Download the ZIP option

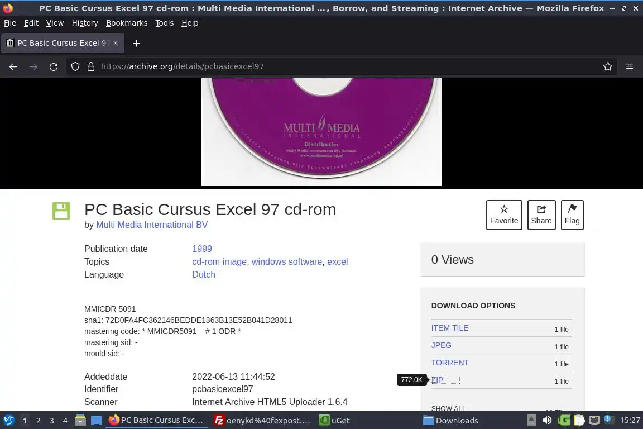click(x=437, y=380)
